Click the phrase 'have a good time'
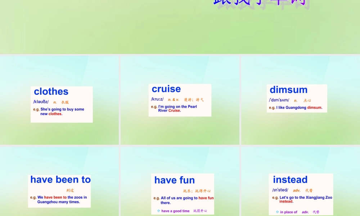The width and height of the screenshot is (360, 216). pyautogui.click(x=175, y=211)
